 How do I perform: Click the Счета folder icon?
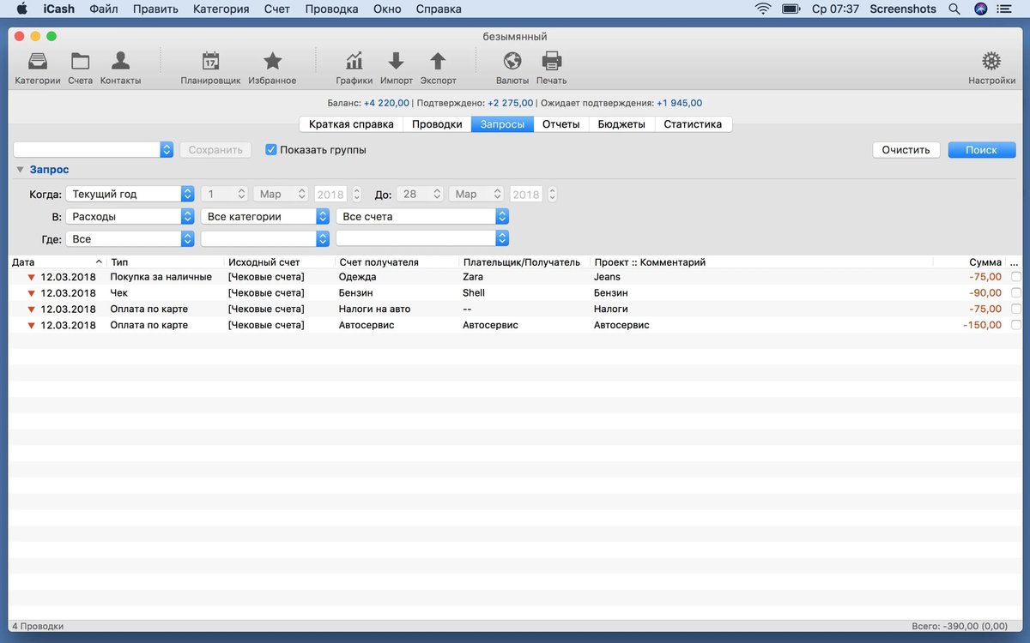(x=80, y=62)
